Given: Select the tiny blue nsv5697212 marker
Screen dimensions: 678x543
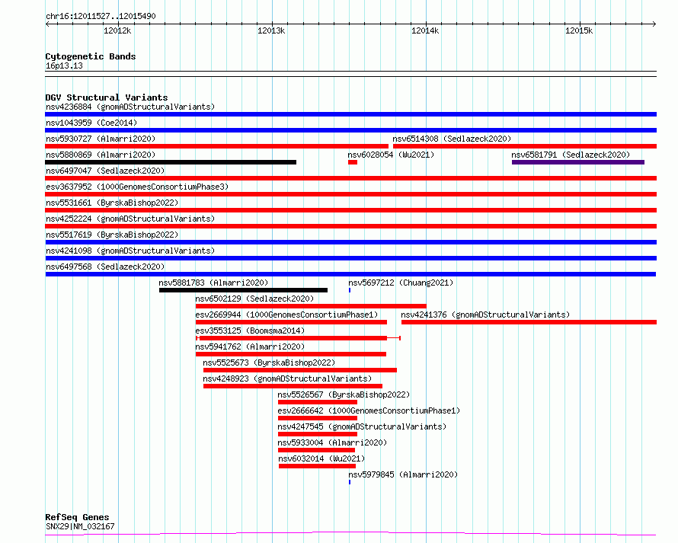Looking at the screenshot, I should click(x=350, y=290).
